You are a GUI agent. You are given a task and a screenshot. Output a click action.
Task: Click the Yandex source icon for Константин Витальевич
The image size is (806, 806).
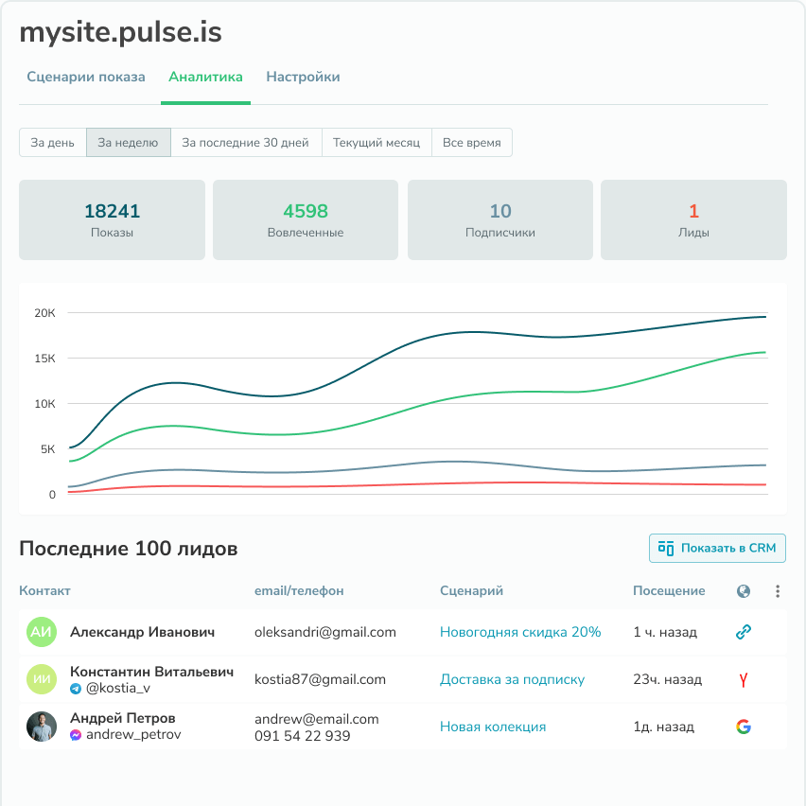click(744, 679)
